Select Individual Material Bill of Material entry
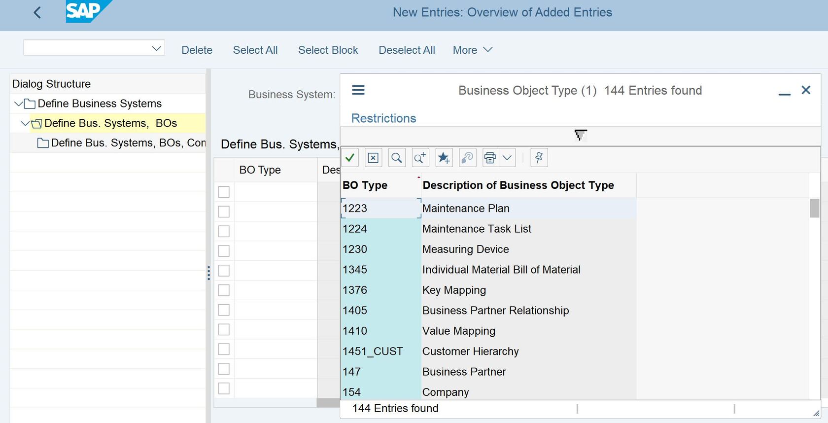The image size is (828, 423). pyautogui.click(x=501, y=270)
